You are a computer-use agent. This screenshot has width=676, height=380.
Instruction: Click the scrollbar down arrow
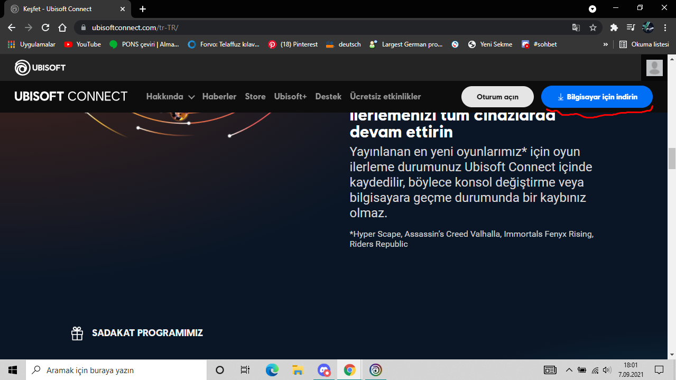point(672,355)
